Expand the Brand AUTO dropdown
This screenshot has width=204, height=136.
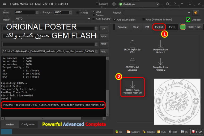[37, 12]
